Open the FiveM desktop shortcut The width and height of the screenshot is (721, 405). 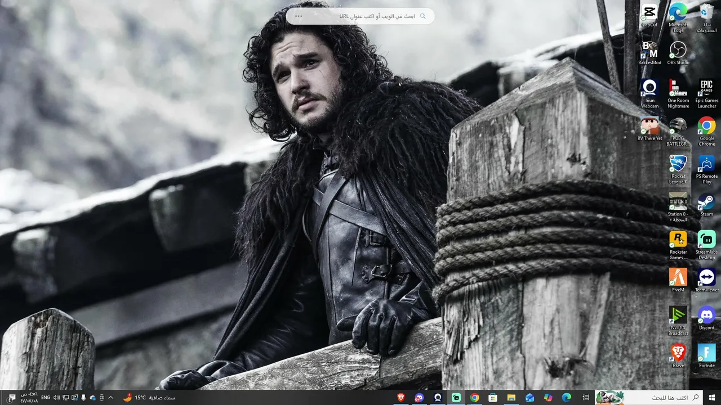(x=678, y=281)
